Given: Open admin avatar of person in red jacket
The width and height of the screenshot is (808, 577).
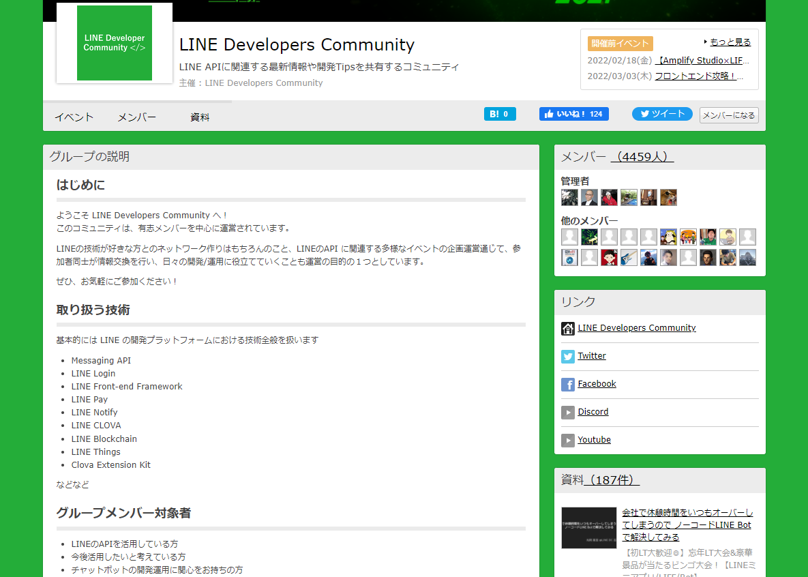Looking at the screenshot, I should point(609,198).
